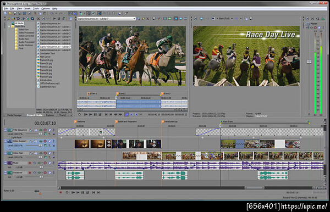
Task: Click the Cut scissors icon in main toolbar
Action: pyautogui.click(x=35, y=13)
